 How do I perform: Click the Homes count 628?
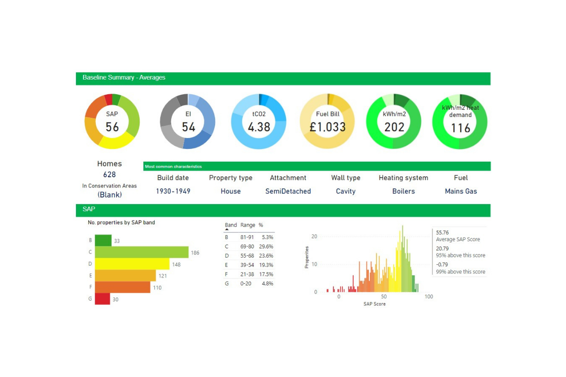[x=109, y=175]
